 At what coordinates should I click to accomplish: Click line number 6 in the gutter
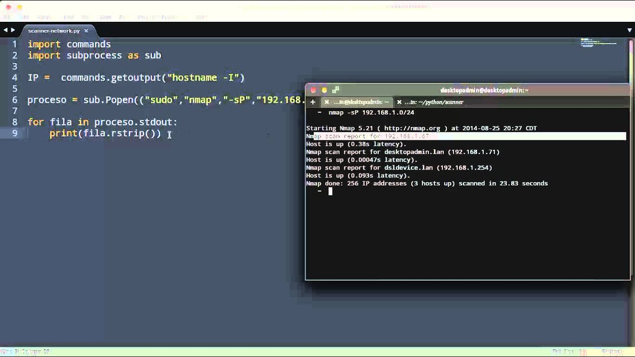(x=15, y=100)
